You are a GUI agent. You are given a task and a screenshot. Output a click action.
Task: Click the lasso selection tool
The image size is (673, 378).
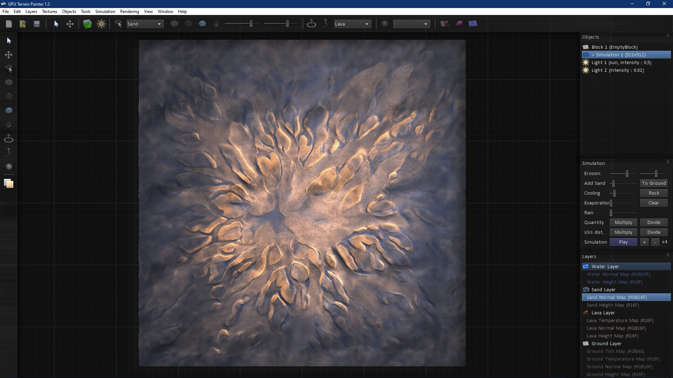9,69
